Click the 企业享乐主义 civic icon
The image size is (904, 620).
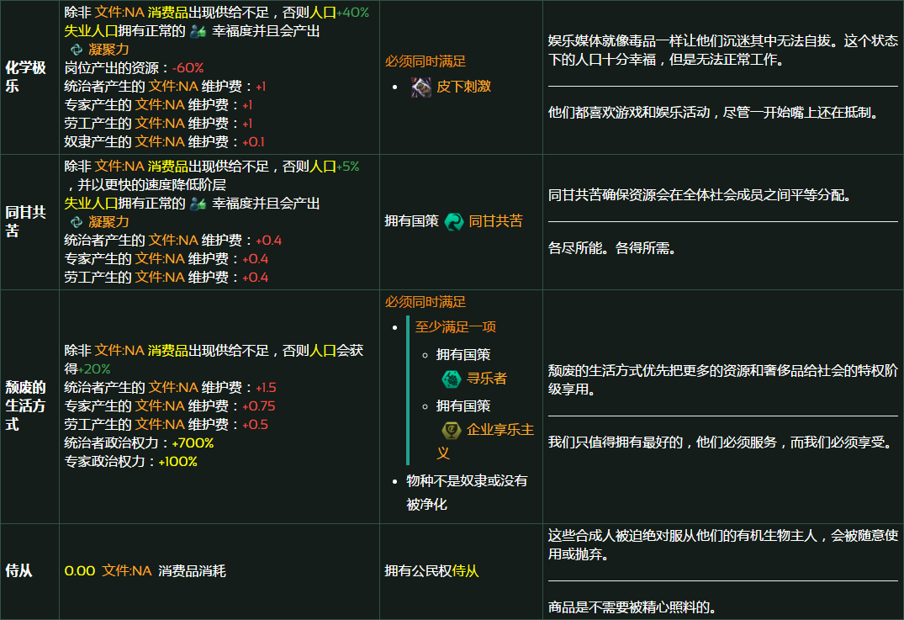450,430
